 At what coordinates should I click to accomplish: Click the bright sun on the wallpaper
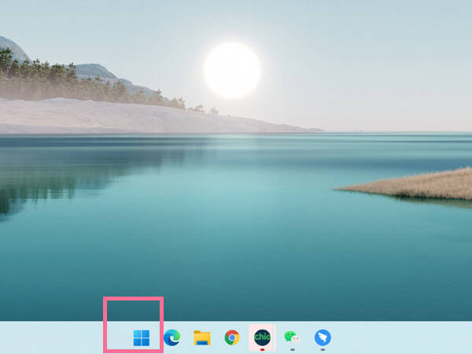[232, 70]
